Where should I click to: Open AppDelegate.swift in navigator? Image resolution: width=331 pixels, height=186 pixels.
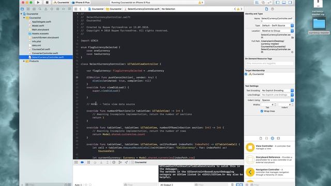tap(41, 22)
